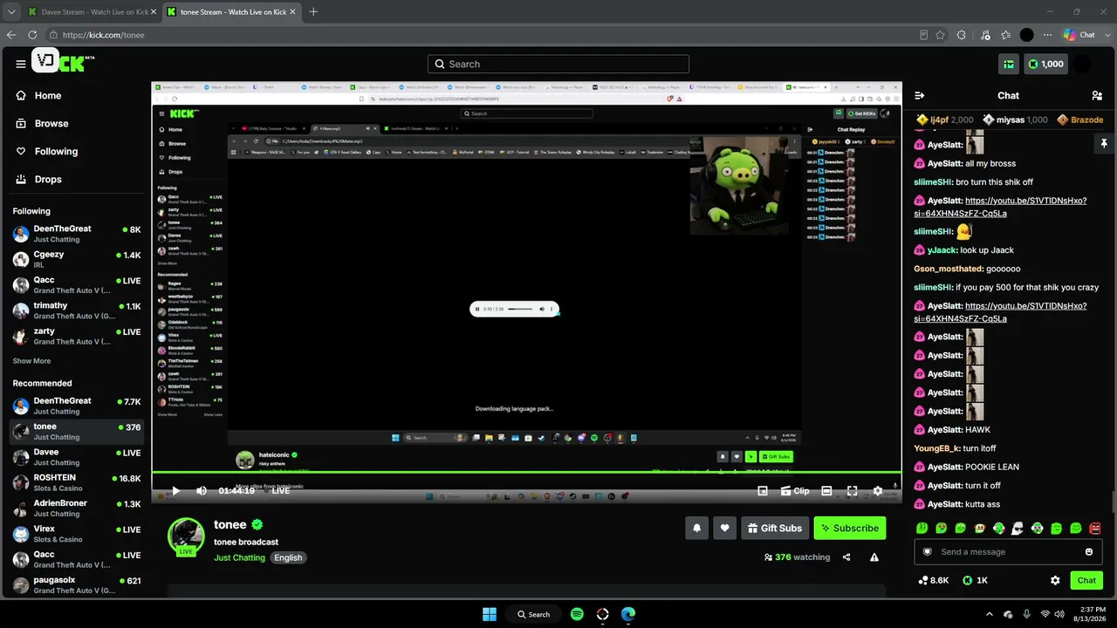
Task: Open the chat users list icon
Action: 1097,96
